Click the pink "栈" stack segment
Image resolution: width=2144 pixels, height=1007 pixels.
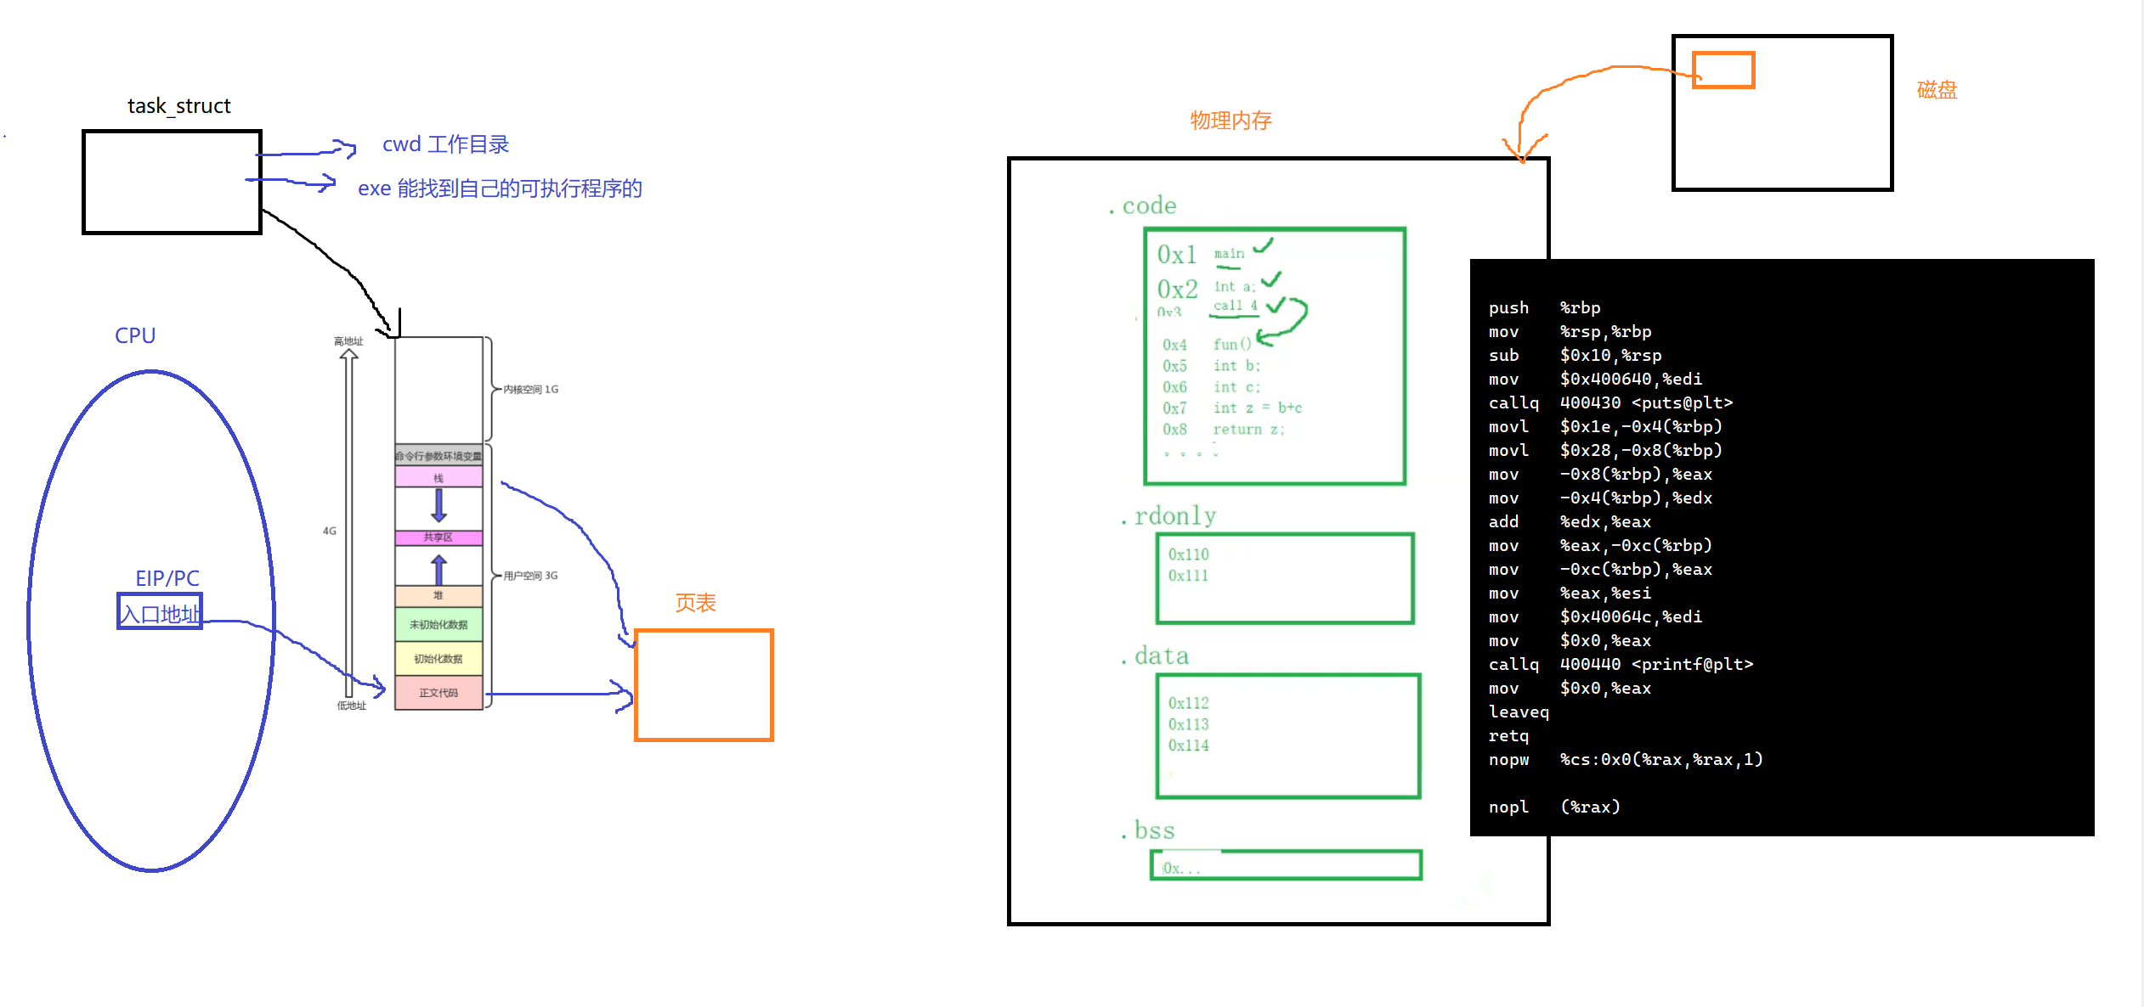438,477
